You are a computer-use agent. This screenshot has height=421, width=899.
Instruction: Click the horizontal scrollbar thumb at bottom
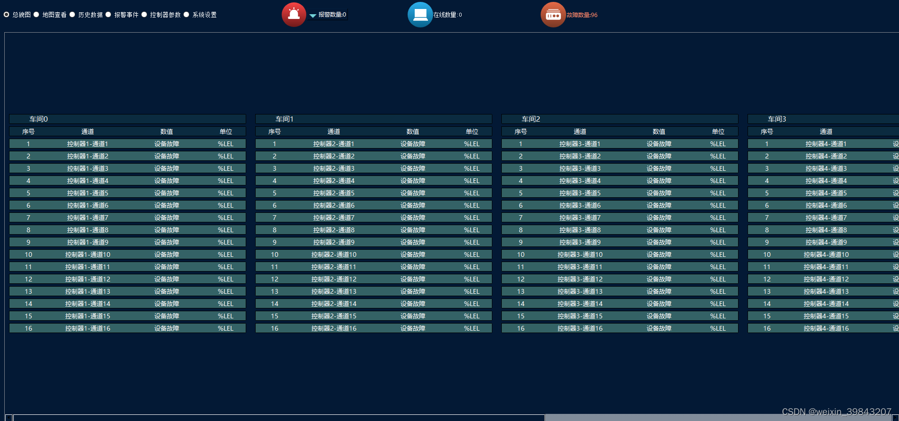click(279, 418)
